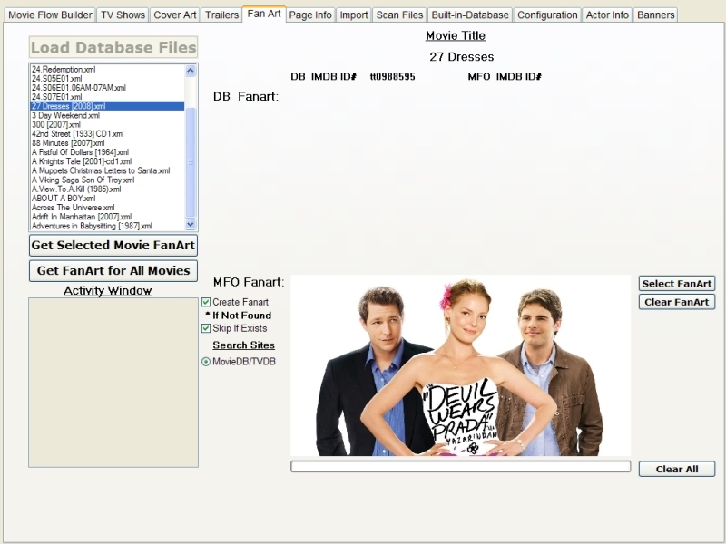Switch to the TV Shows tab
This screenshot has width=726, height=544.
coord(123,15)
